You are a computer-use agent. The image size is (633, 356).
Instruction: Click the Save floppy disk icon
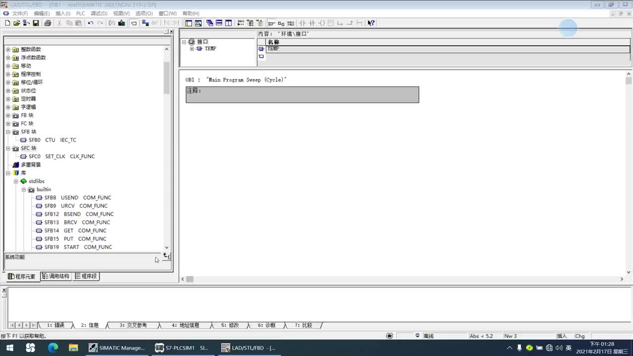[x=36, y=23]
